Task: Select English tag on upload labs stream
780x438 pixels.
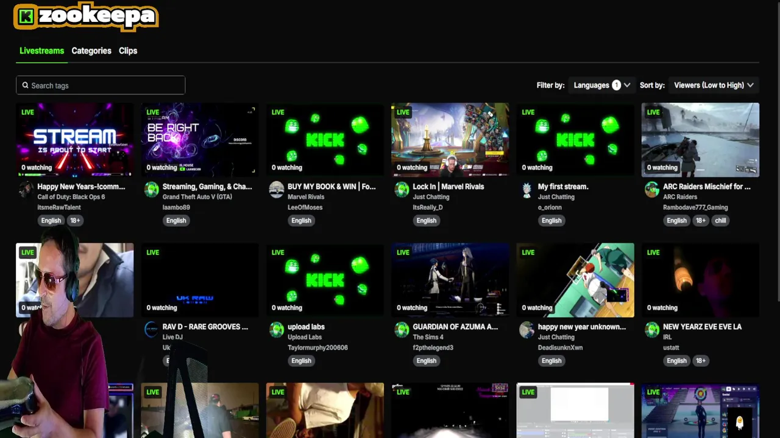Action: tap(301, 361)
